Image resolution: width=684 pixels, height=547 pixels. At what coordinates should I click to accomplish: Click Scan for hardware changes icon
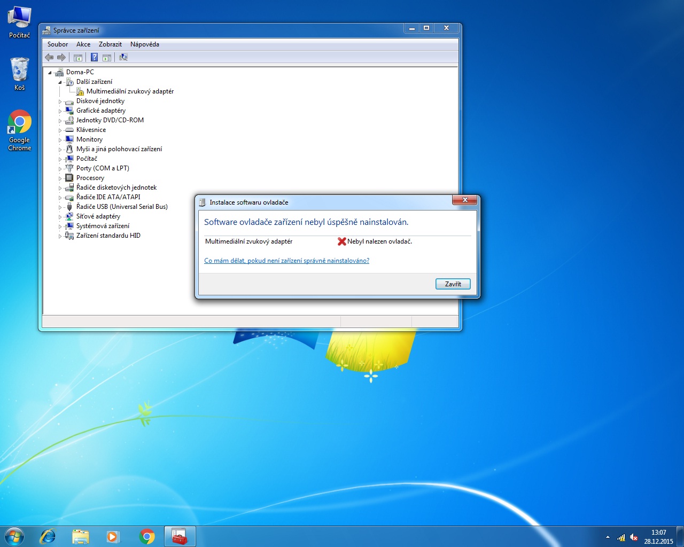pos(123,57)
